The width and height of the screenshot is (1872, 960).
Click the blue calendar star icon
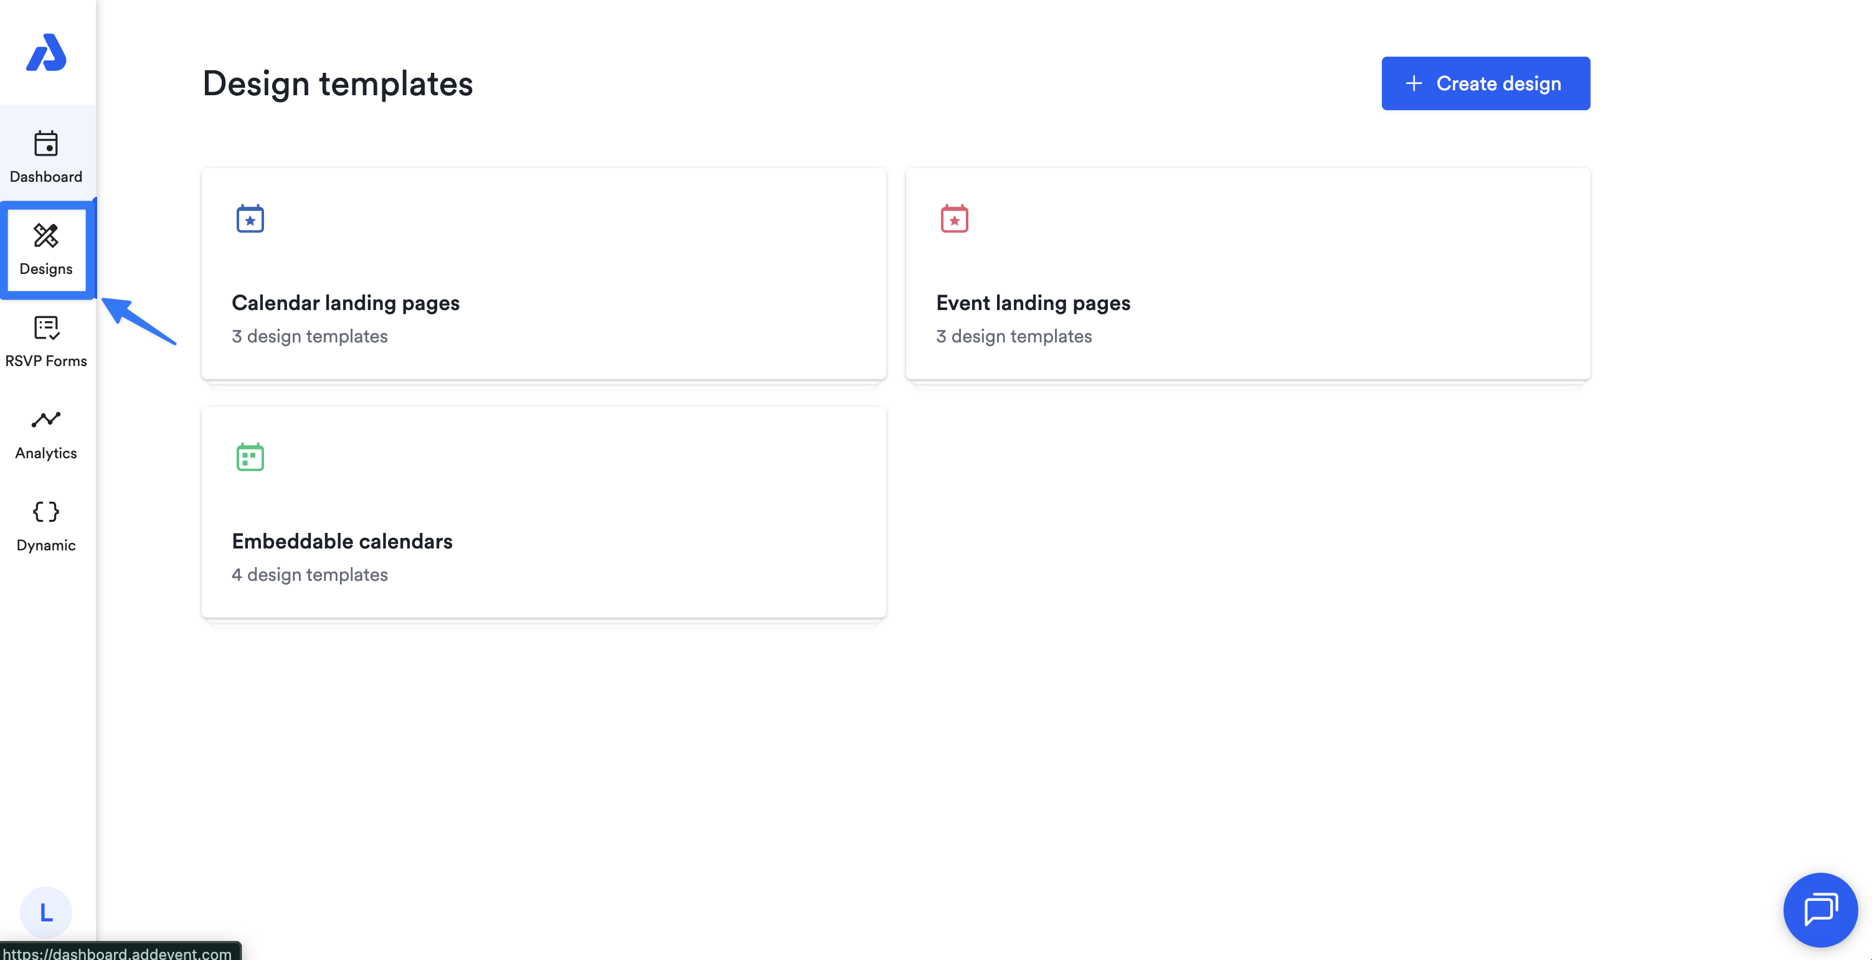coord(250,219)
